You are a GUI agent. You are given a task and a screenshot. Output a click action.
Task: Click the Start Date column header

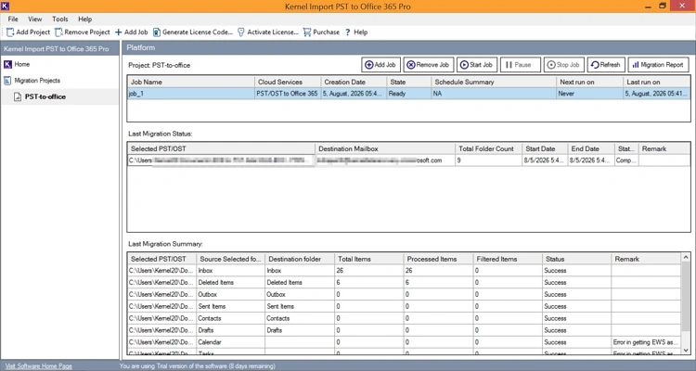[x=545, y=148]
